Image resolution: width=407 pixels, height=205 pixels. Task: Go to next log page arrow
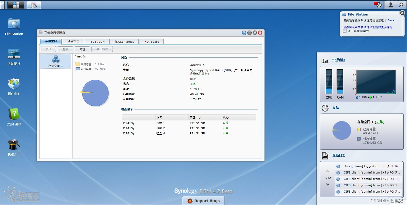328,184
